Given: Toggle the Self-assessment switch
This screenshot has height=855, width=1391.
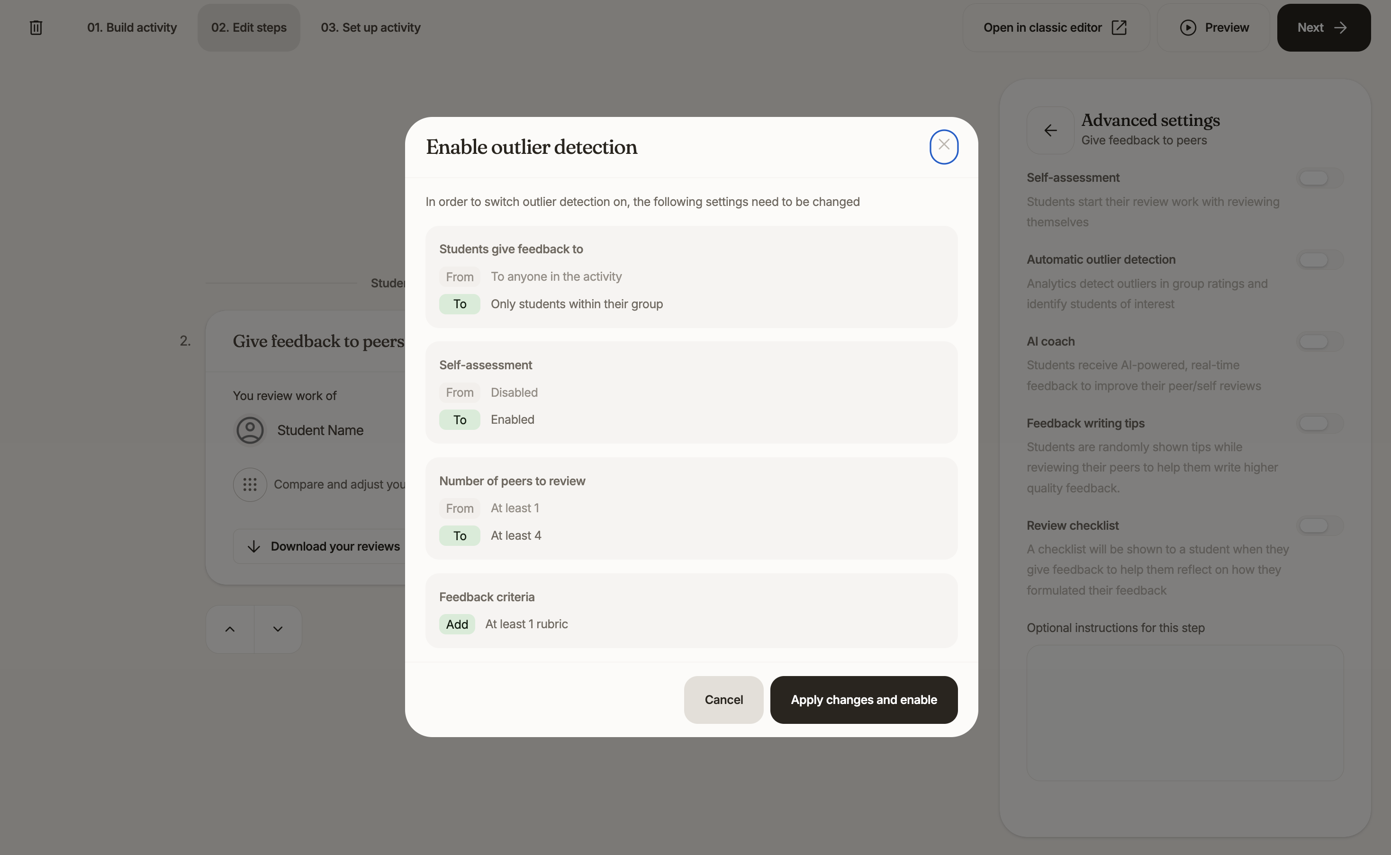Looking at the screenshot, I should click(x=1320, y=178).
